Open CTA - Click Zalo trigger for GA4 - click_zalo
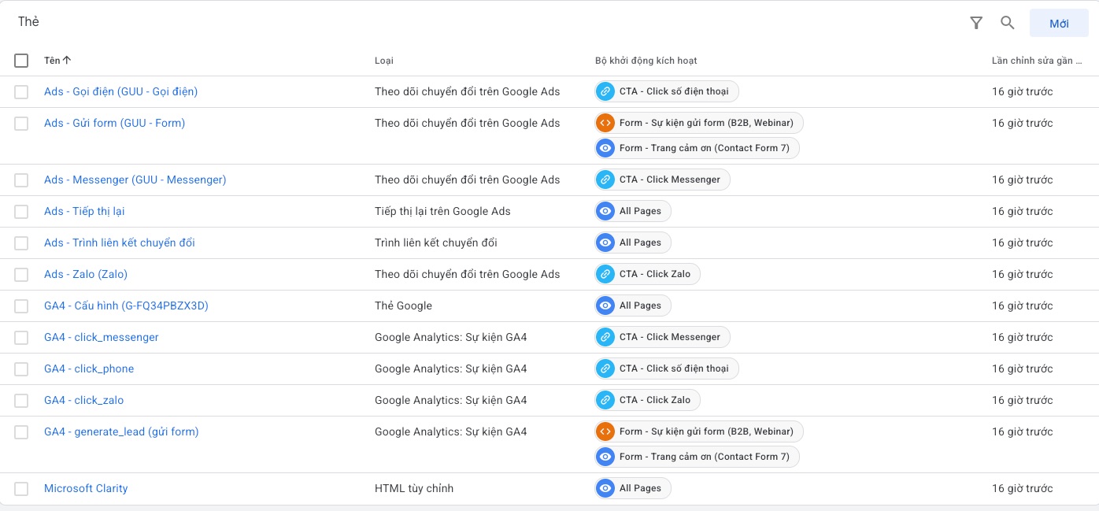This screenshot has height=511, width=1099. [647, 400]
